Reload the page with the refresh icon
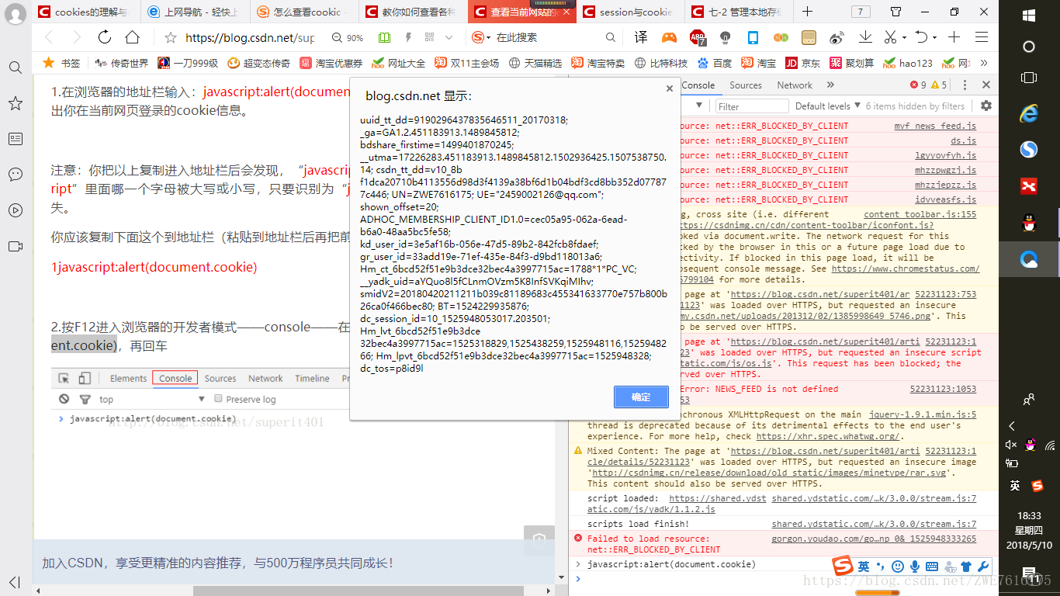The image size is (1060, 596). pyautogui.click(x=104, y=37)
